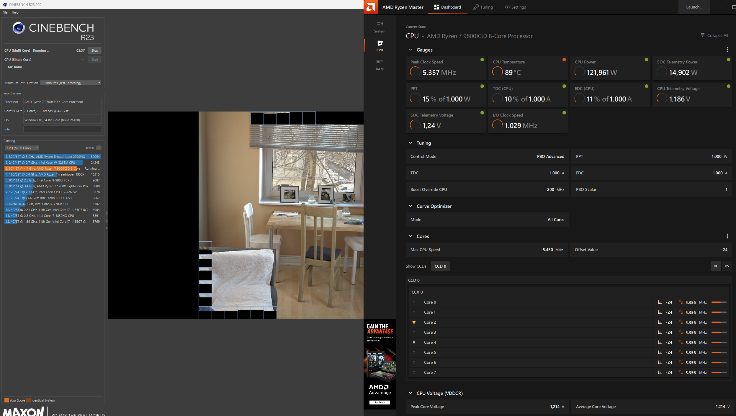Click the Launch button
The height and width of the screenshot is (416, 736).
pyautogui.click(x=694, y=7)
